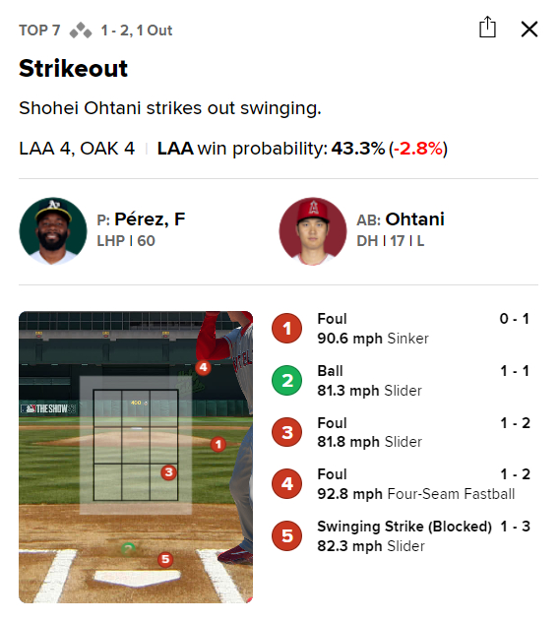Image resolution: width=560 pixels, height=622 pixels.
Task: Click pitch 5 marker near home plate
Action: pyautogui.click(x=165, y=559)
